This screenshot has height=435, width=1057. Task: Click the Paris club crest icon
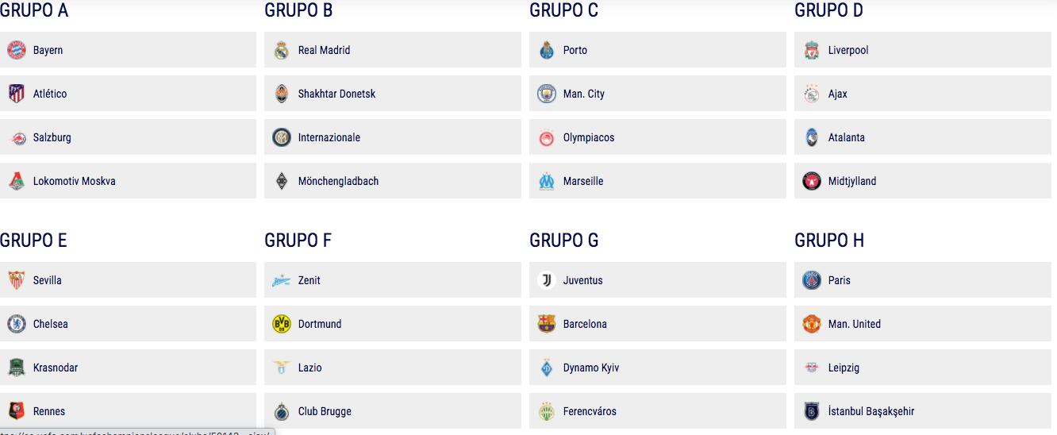click(x=812, y=280)
